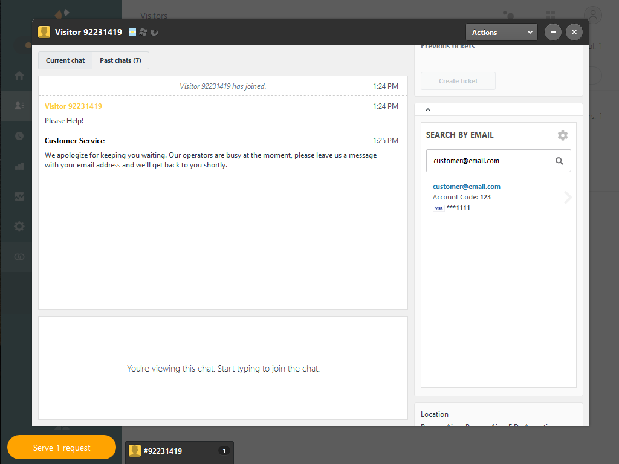Click the visitor's country flag icon
This screenshot has width=619, height=464.
pos(132,32)
